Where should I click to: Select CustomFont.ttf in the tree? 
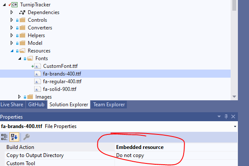(x=60, y=66)
